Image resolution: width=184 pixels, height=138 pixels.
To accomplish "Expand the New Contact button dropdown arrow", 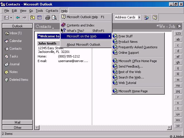I will pos(11,18).
